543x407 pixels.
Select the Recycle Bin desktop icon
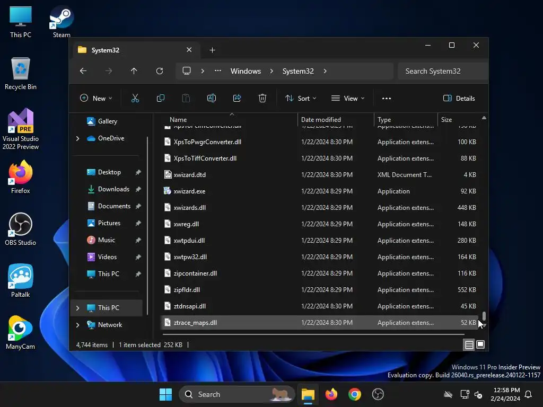[21, 73]
